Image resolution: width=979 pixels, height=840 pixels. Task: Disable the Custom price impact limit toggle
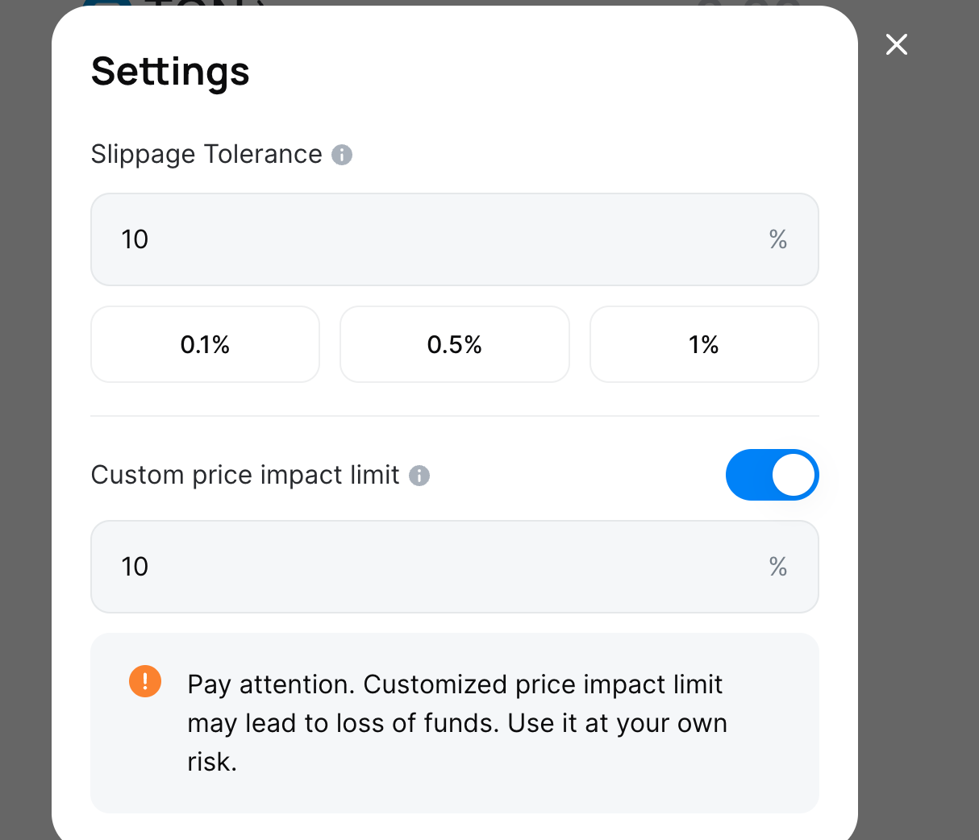772,475
